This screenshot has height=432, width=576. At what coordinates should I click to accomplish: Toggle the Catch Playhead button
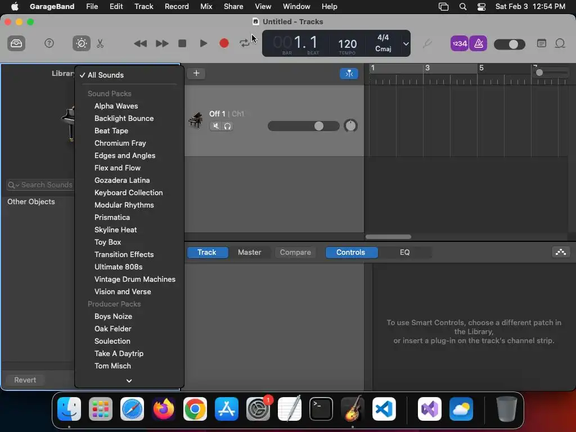(349, 74)
